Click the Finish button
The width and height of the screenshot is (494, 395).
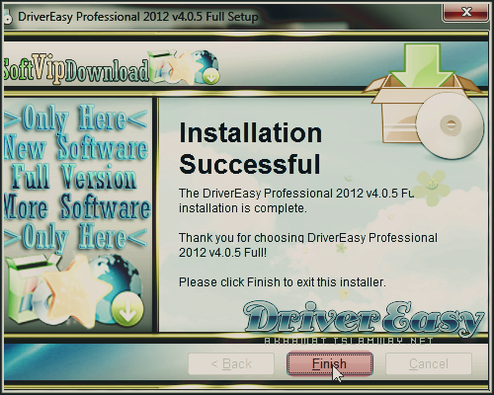330,363
